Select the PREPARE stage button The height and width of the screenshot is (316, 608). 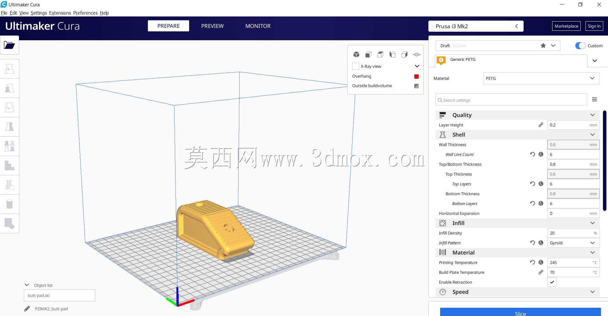pyautogui.click(x=169, y=26)
